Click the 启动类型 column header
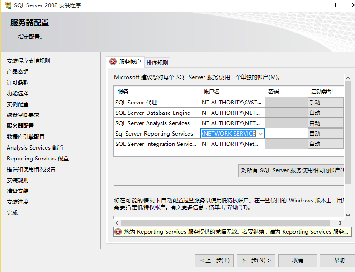355x272 pixels. [326, 91]
